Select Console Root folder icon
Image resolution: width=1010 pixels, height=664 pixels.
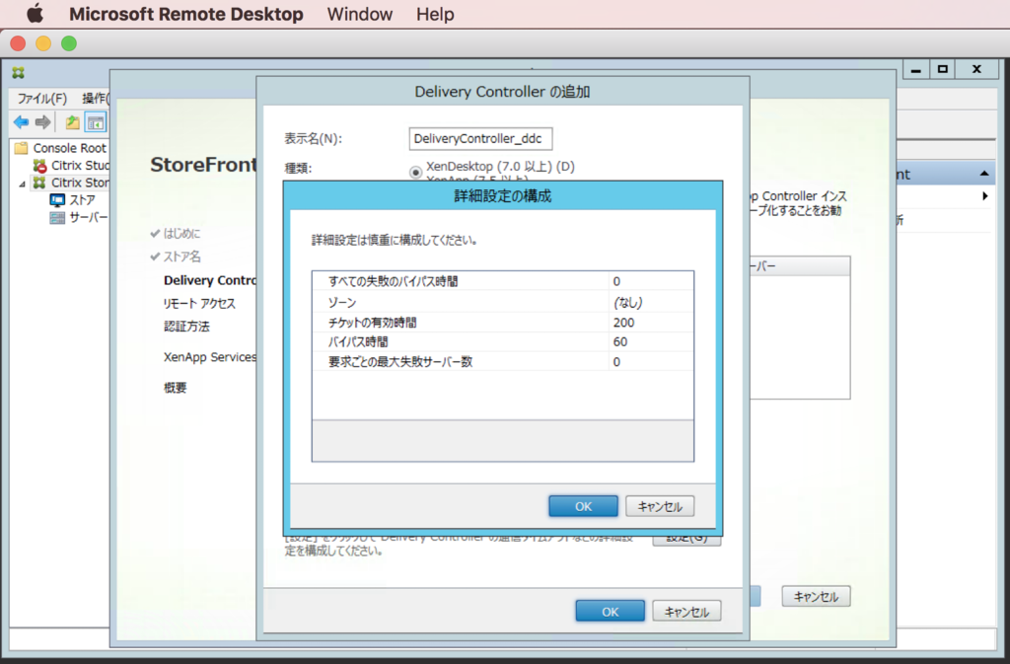(22, 148)
